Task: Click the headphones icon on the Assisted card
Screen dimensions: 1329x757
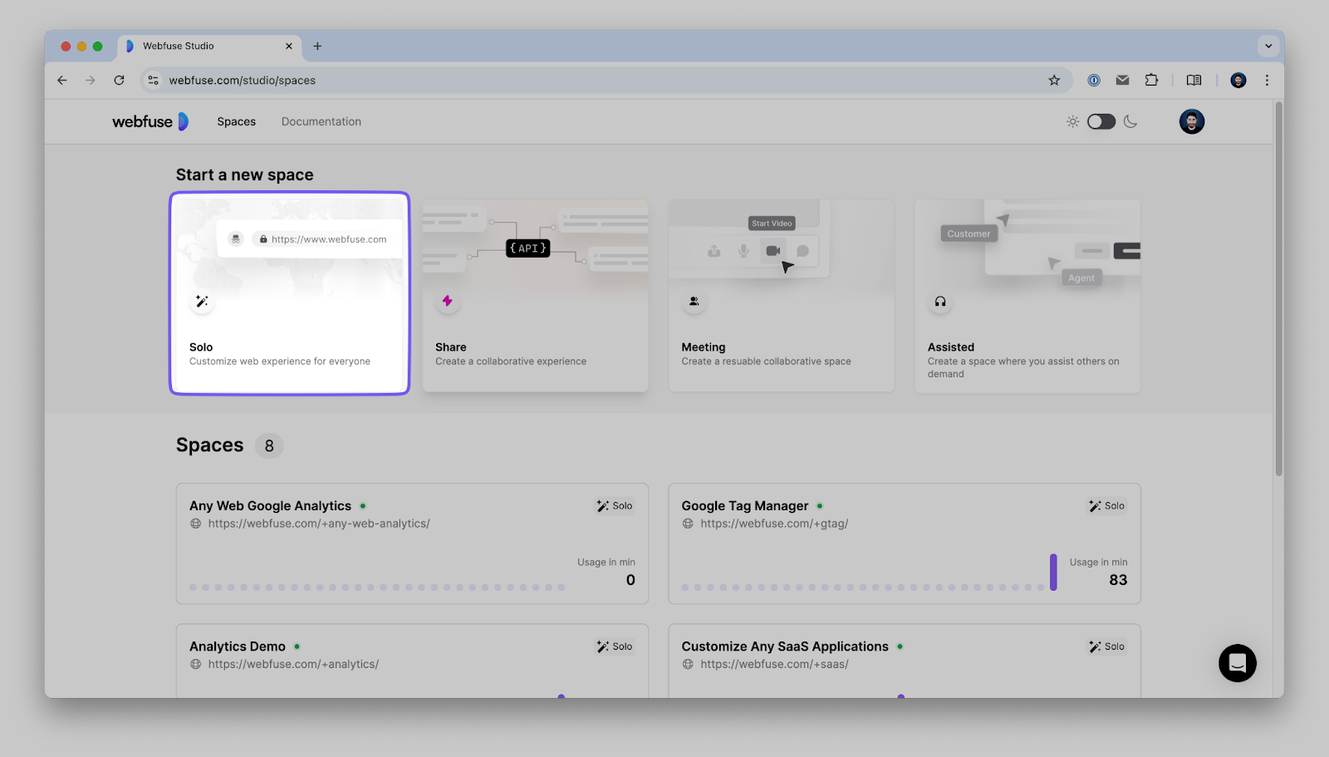Action: 940,302
